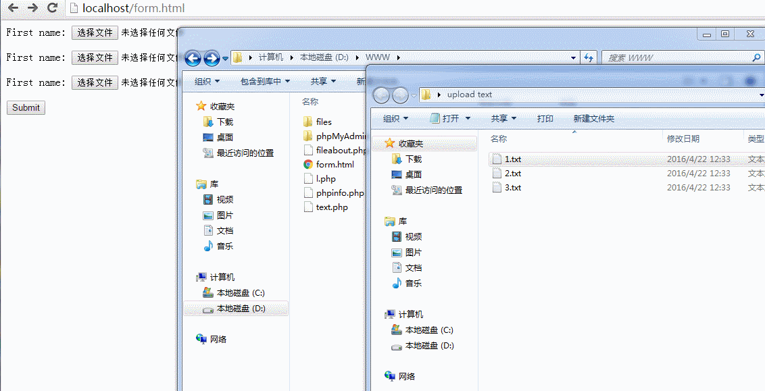Choose file for the third First name field
This screenshot has width=765, height=391.
pos(95,82)
